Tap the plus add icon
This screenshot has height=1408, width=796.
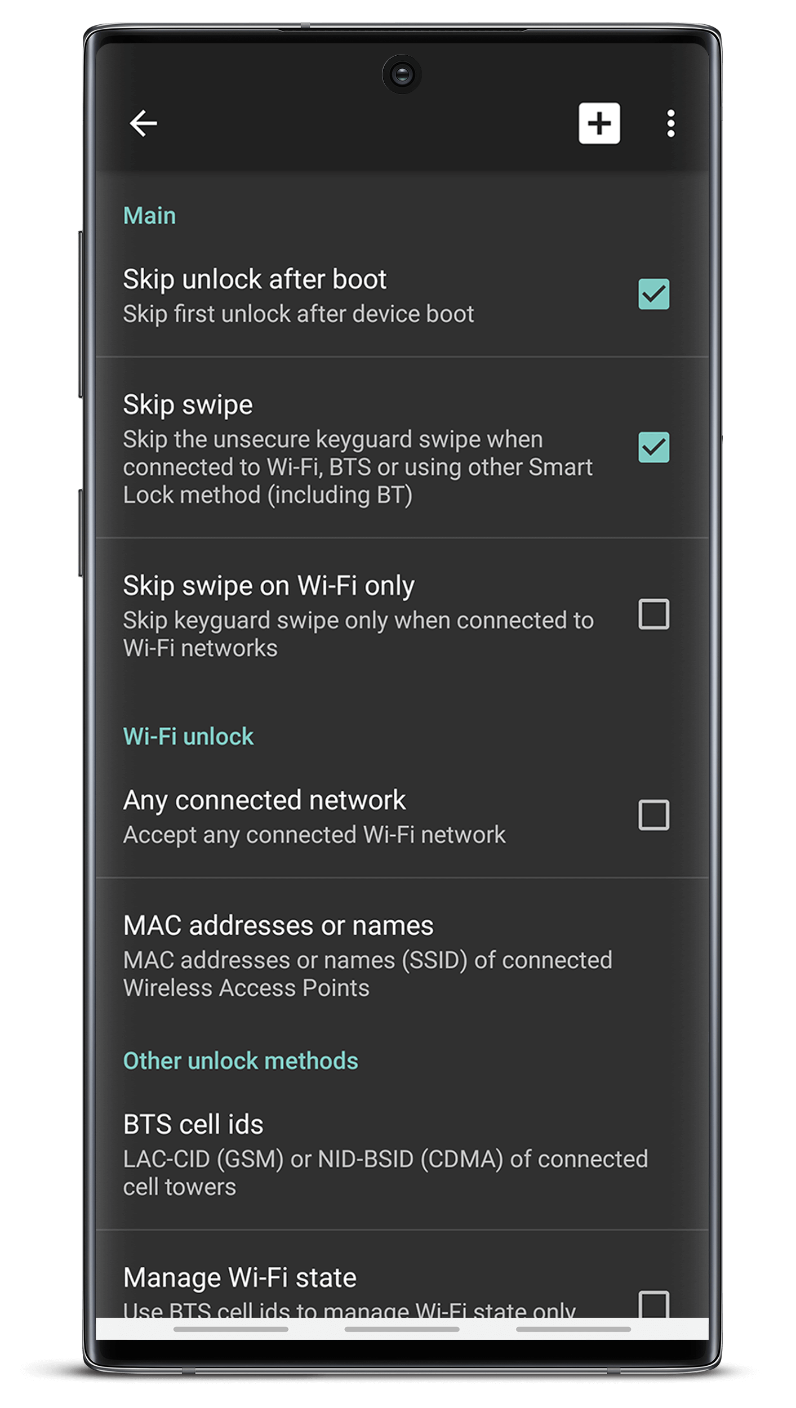coord(599,123)
